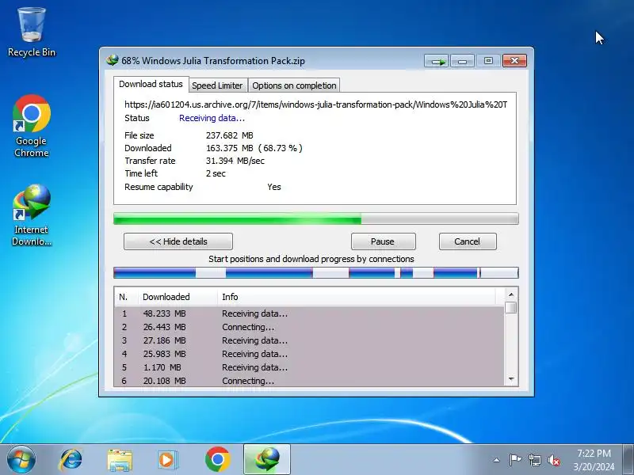Open Windows Media Player from the taskbar

(166, 460)
